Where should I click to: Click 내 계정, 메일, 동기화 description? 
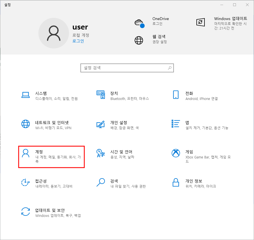coord(58,159)
